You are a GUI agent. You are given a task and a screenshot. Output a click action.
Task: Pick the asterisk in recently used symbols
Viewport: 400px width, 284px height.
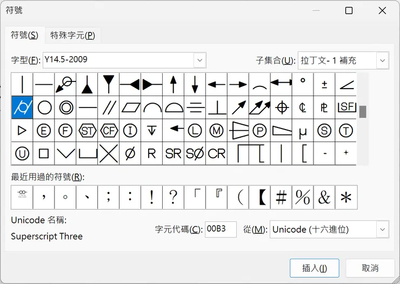pos(346,198)
